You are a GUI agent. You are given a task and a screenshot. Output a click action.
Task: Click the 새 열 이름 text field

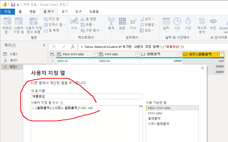pos(86,96)
